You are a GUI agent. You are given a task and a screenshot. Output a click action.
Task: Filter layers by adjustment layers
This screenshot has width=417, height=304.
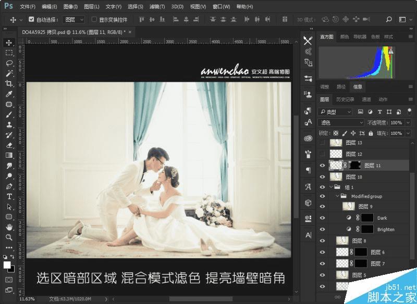click(x=370, y=112)
